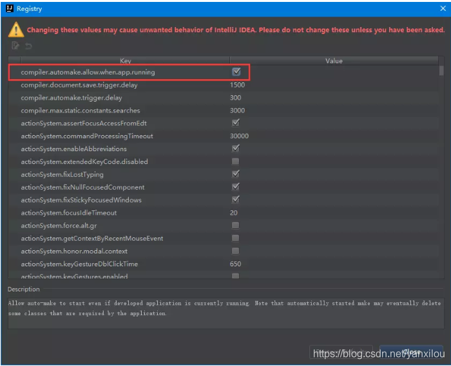Viewport: 451px width, 366px height.
Task: Click the Close button
Action: (411, 352)
